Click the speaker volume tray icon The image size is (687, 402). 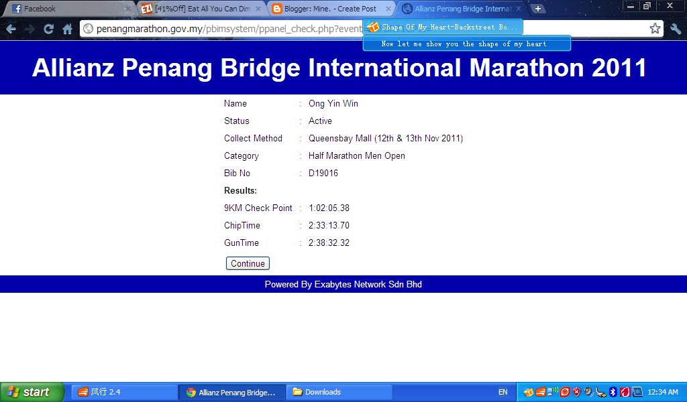point(589,392)
